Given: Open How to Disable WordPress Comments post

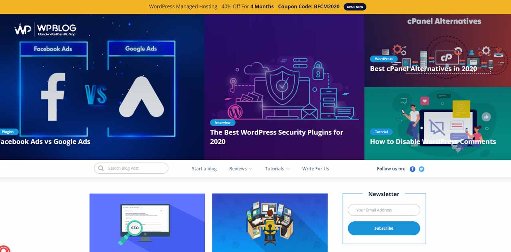Looking at the screenshot, I should pos(433,141).
